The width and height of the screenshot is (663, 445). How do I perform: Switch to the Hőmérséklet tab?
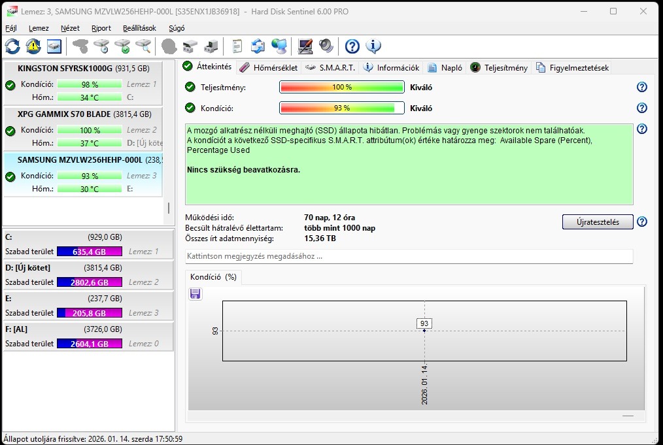(x=270, y=67)
